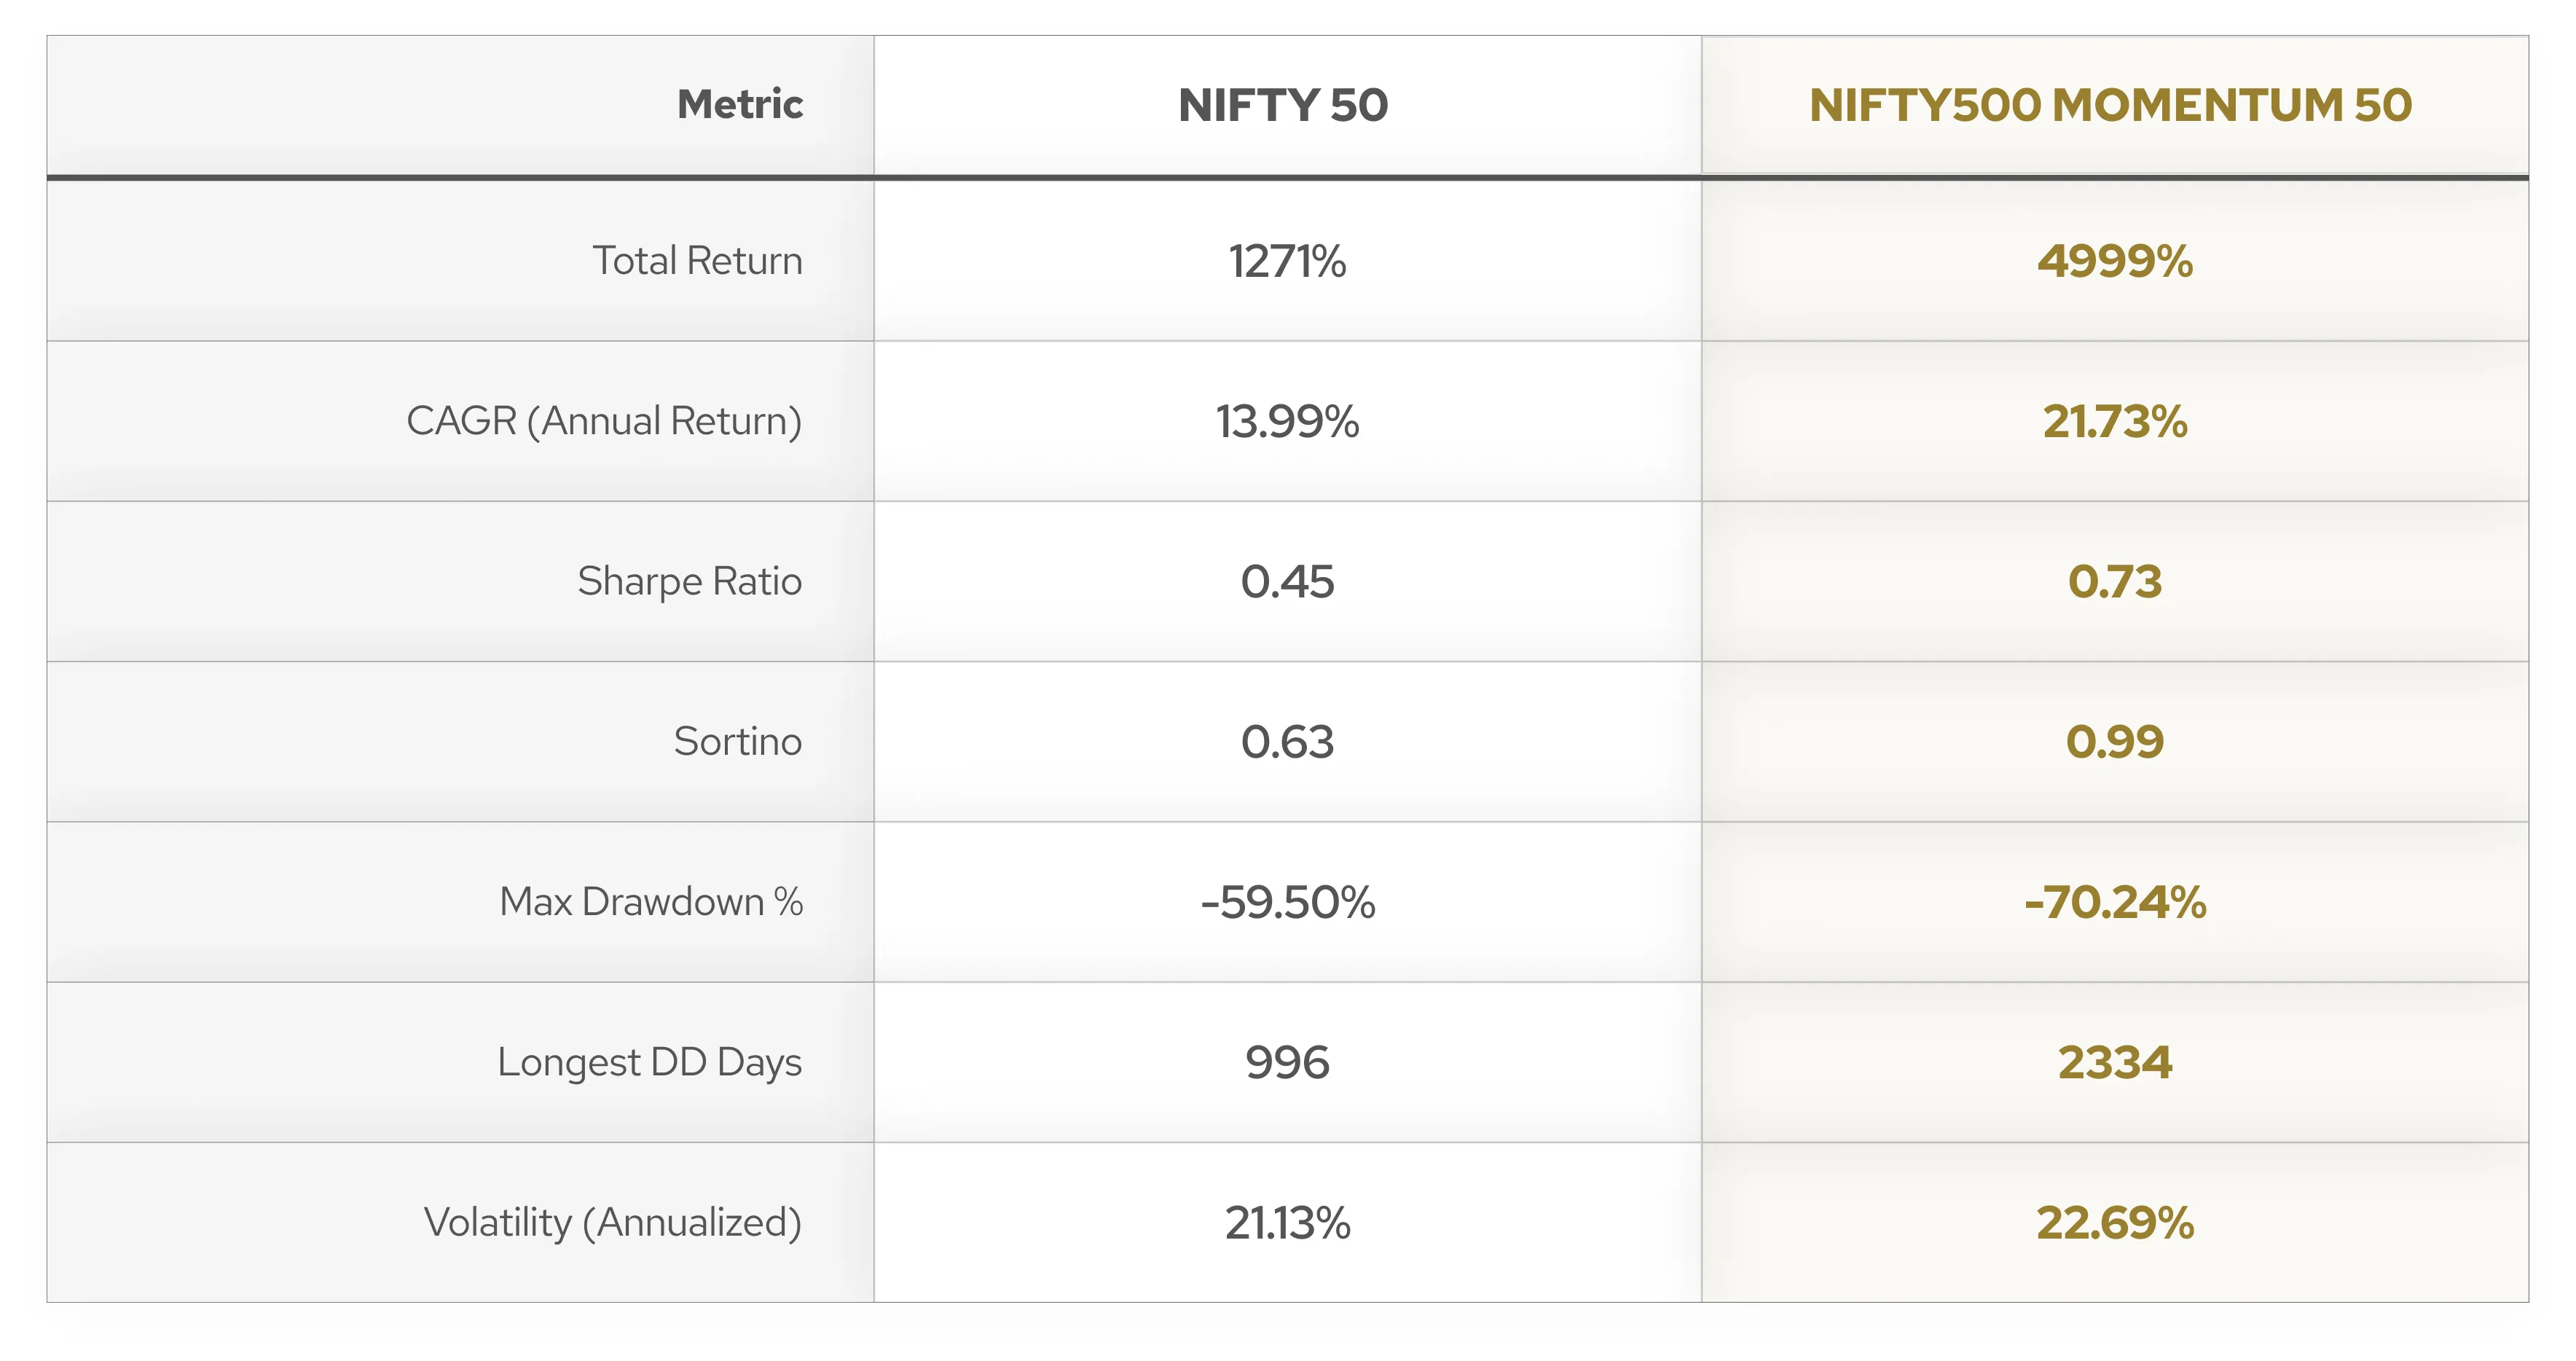Select the CAGR (Annual Return) row label

tap(604, 421)
